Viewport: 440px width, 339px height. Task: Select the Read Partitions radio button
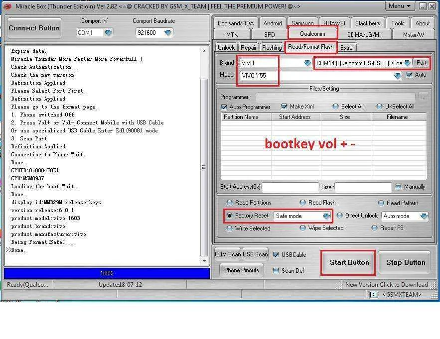229,203
